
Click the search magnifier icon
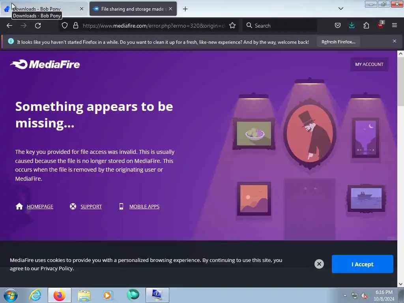pos(249,26)
